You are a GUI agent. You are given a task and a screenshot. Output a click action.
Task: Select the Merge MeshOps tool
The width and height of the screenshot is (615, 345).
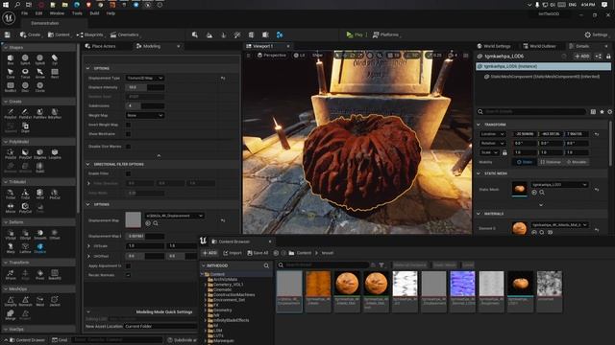click(11, 315)
